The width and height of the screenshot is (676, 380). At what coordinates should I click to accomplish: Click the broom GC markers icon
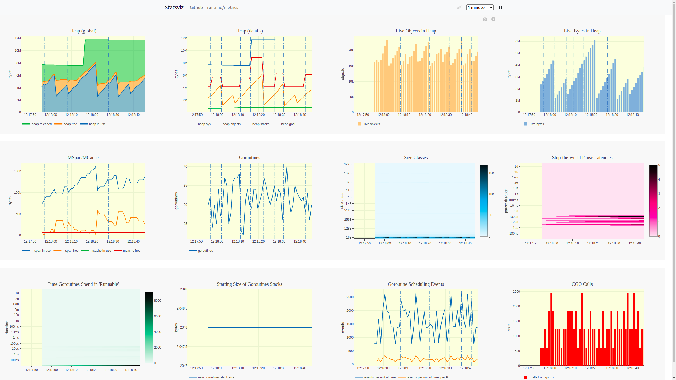tap(459, 7)
